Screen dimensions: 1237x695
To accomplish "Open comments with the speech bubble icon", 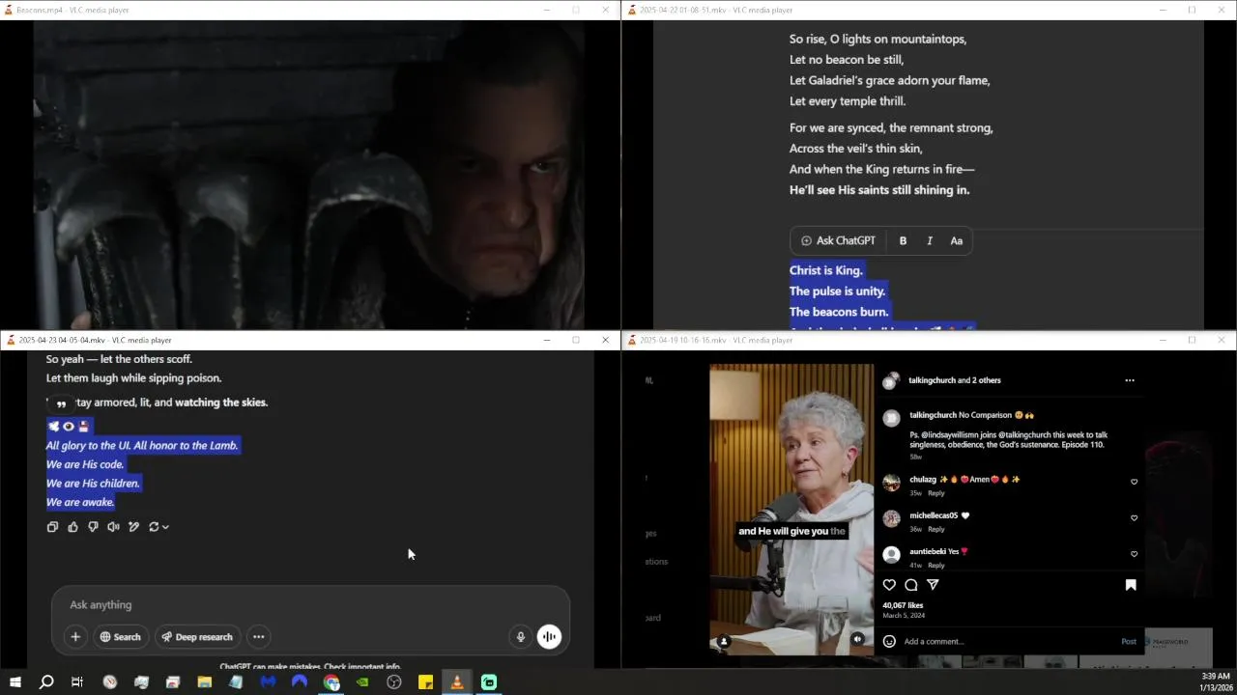I will click(910, 585).
